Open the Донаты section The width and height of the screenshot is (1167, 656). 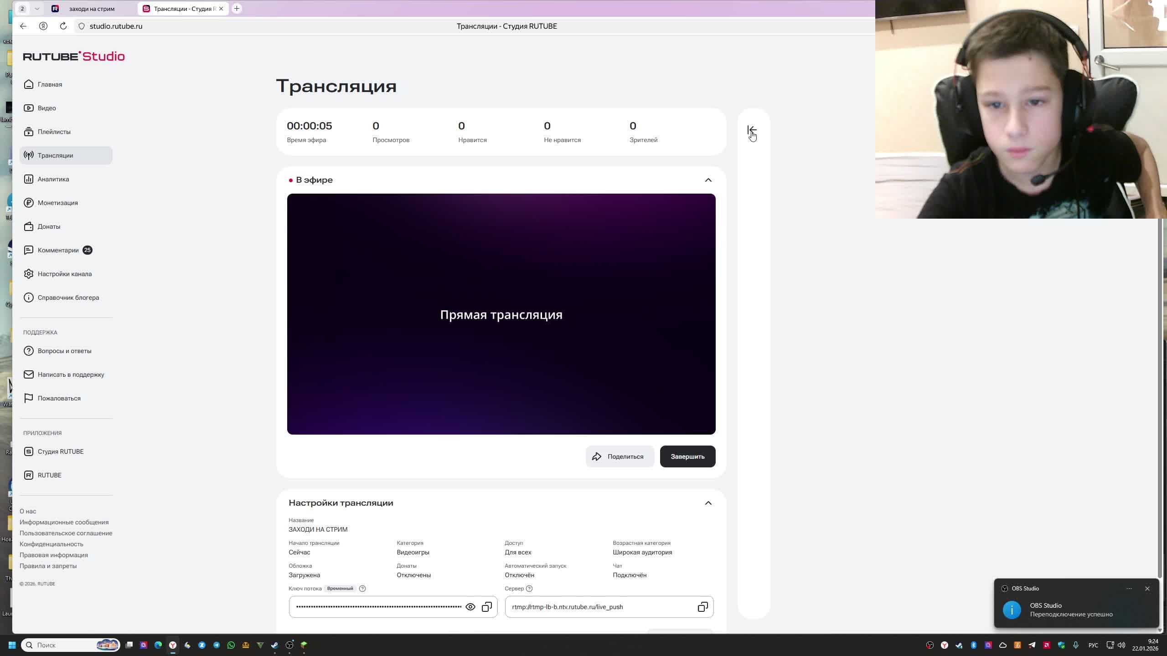[49, 226]
